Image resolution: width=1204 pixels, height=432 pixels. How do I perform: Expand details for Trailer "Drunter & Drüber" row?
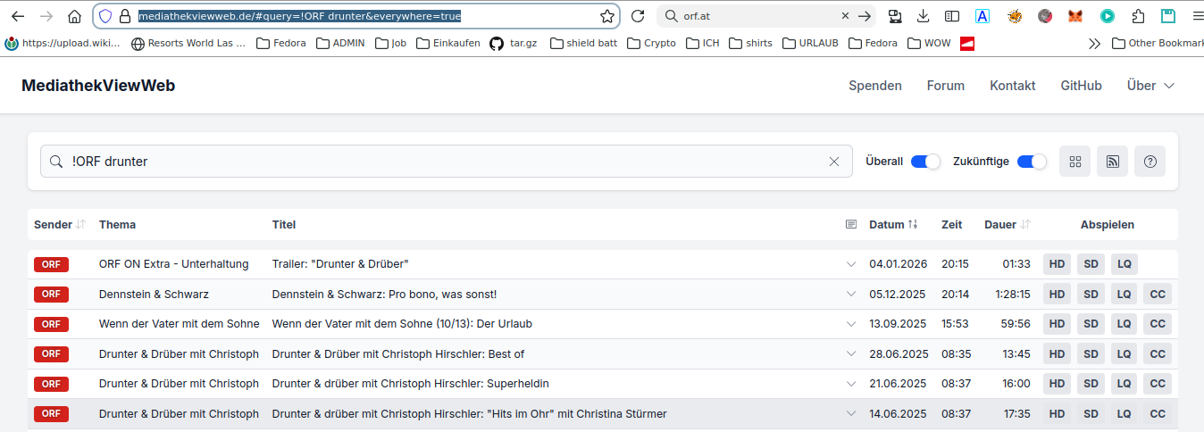(851, 264)
